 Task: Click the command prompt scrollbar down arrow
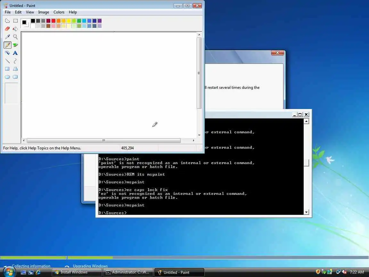click(x=306, y=212)
